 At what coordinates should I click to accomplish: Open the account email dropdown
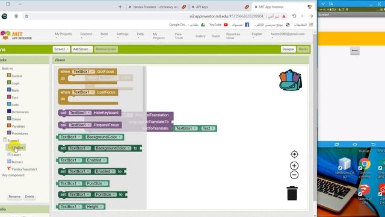[288, 36]
